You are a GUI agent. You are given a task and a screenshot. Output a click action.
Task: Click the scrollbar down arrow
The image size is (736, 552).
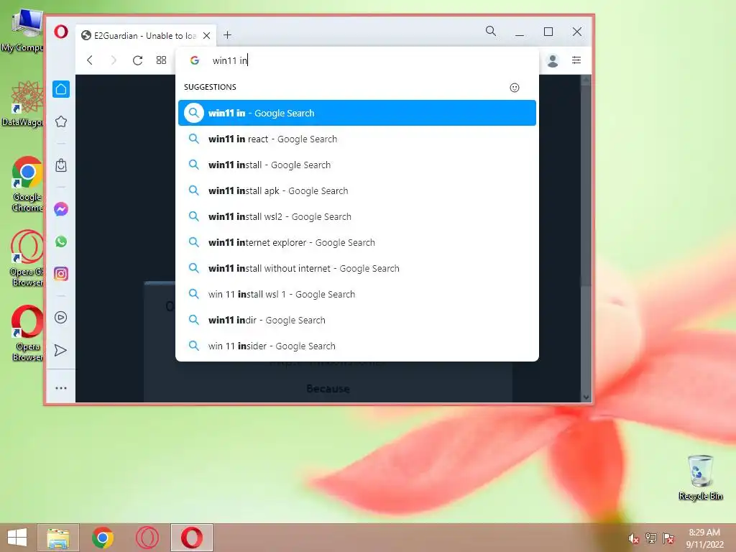pos(586,397)
